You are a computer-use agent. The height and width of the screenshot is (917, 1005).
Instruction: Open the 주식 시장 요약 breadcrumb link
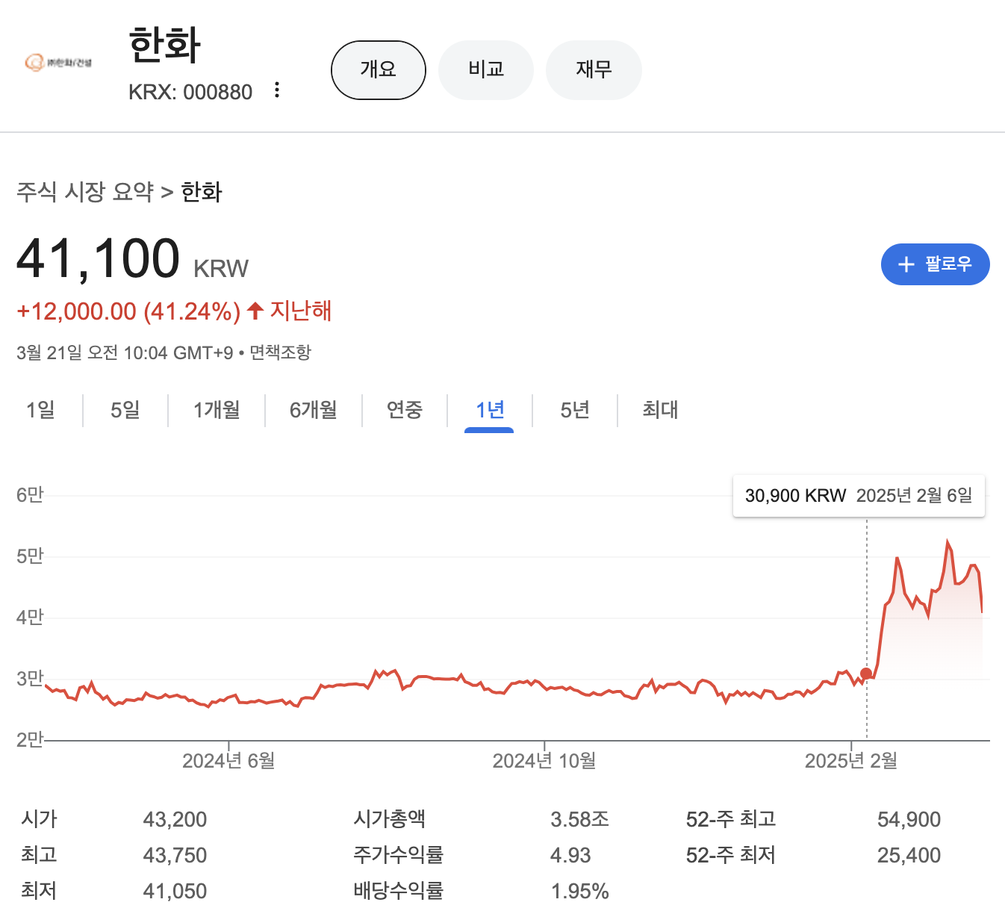pos(85,192)
